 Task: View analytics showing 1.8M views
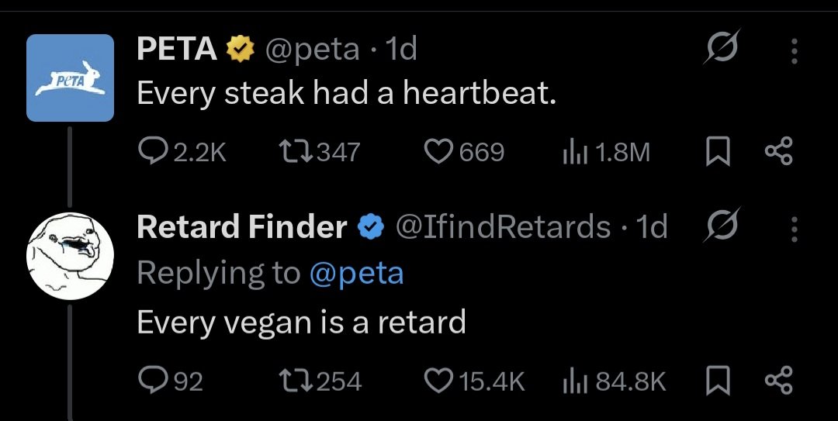606,152
